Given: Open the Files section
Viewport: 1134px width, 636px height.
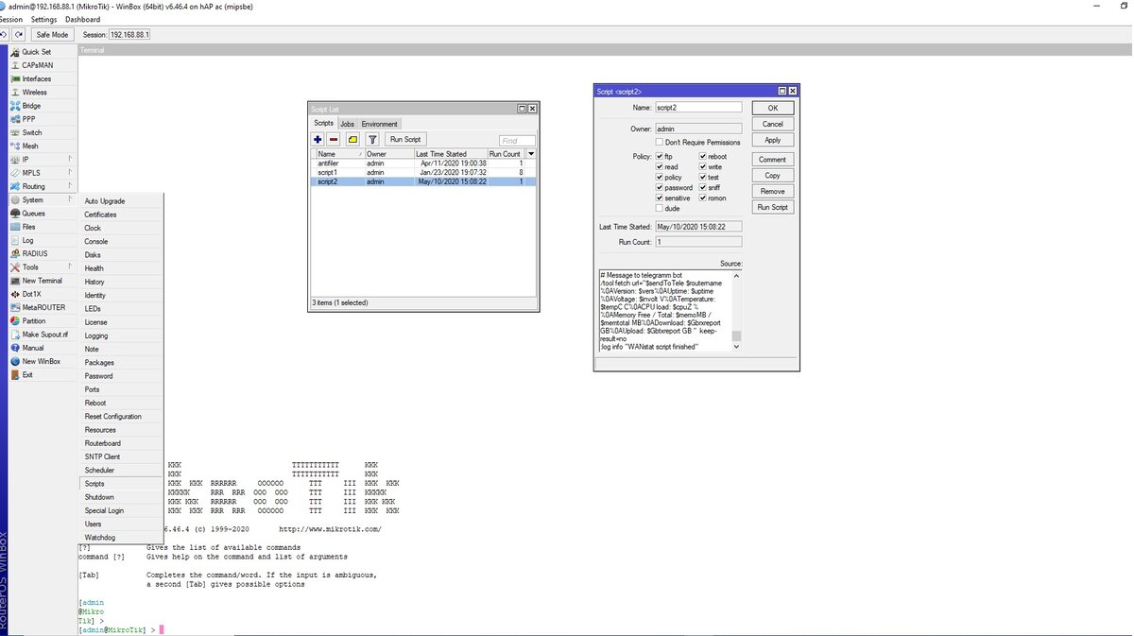Looking at the screenshot, I should point(28,227).
